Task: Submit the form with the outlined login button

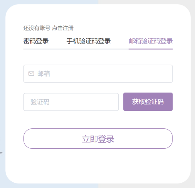Action: tap(98, 139)
